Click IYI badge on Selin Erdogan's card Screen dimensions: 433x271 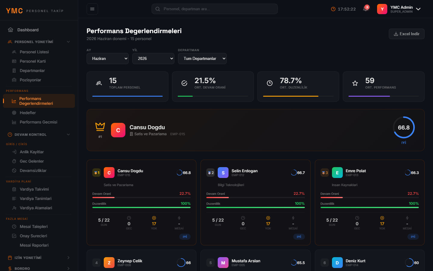tap(299, 237)
